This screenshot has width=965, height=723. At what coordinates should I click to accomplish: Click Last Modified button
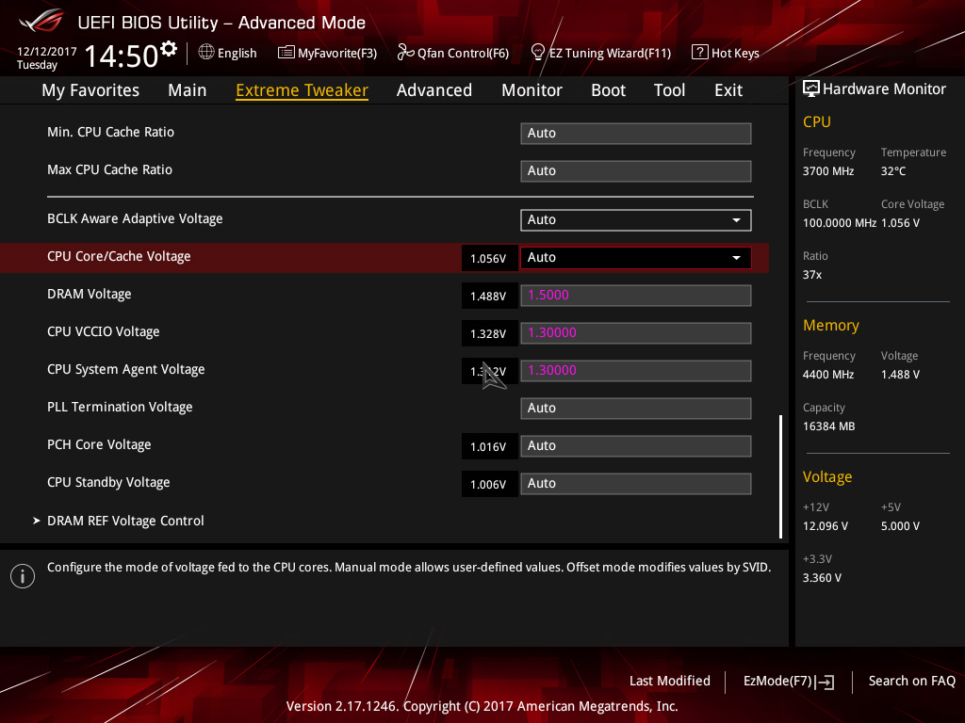tap(670, 681)
